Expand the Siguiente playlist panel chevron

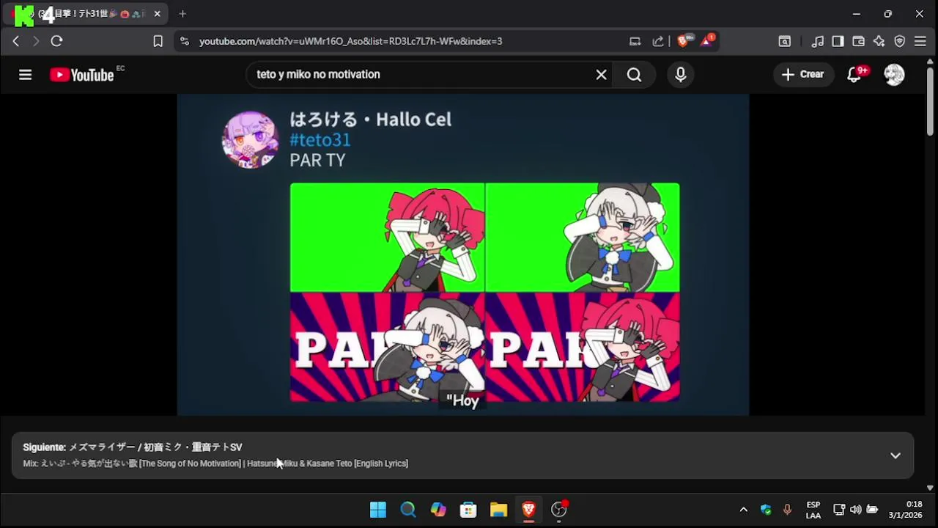click(x=895, y=455)
